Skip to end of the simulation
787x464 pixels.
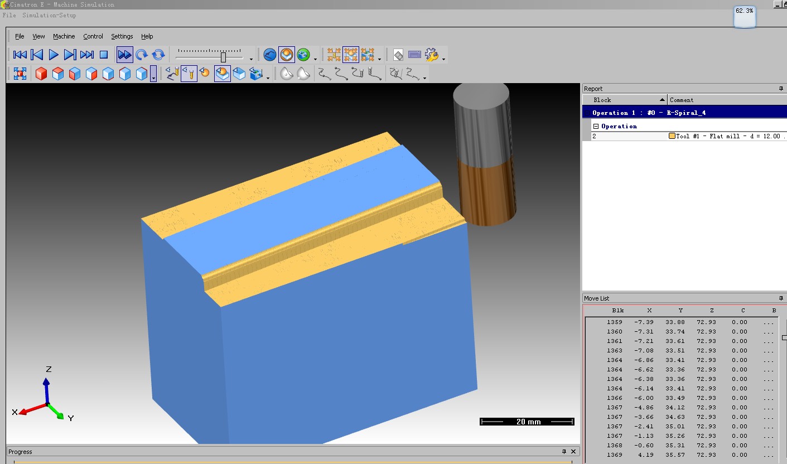(x=87, y=55)
